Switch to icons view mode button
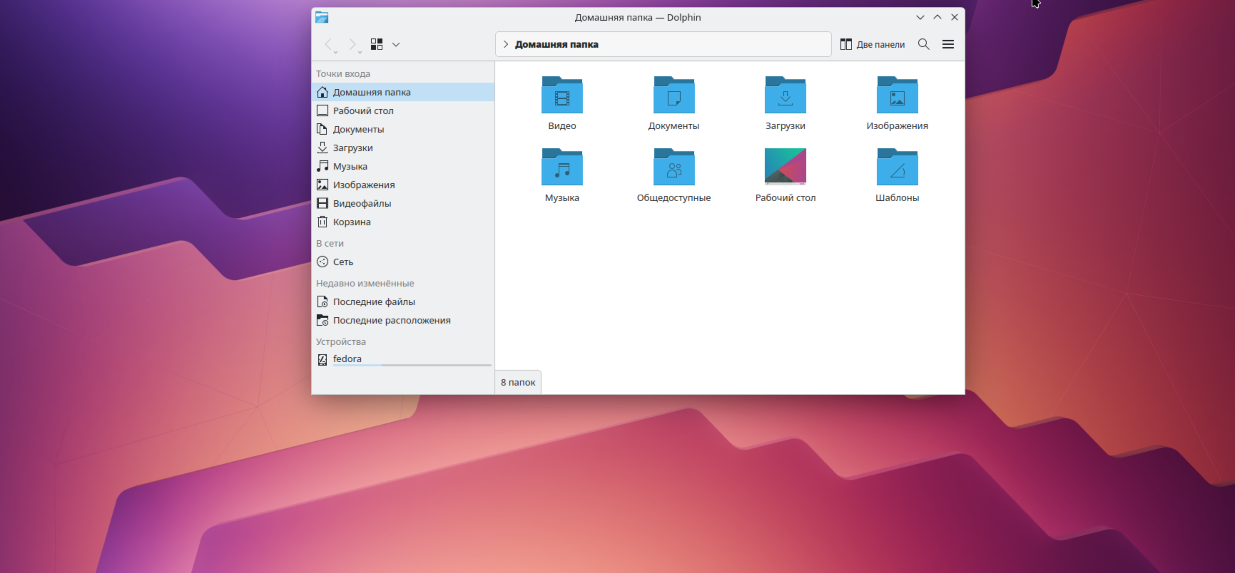This screenshot has height=573, width=1235. pyautogui.click(x=377, y=45)
